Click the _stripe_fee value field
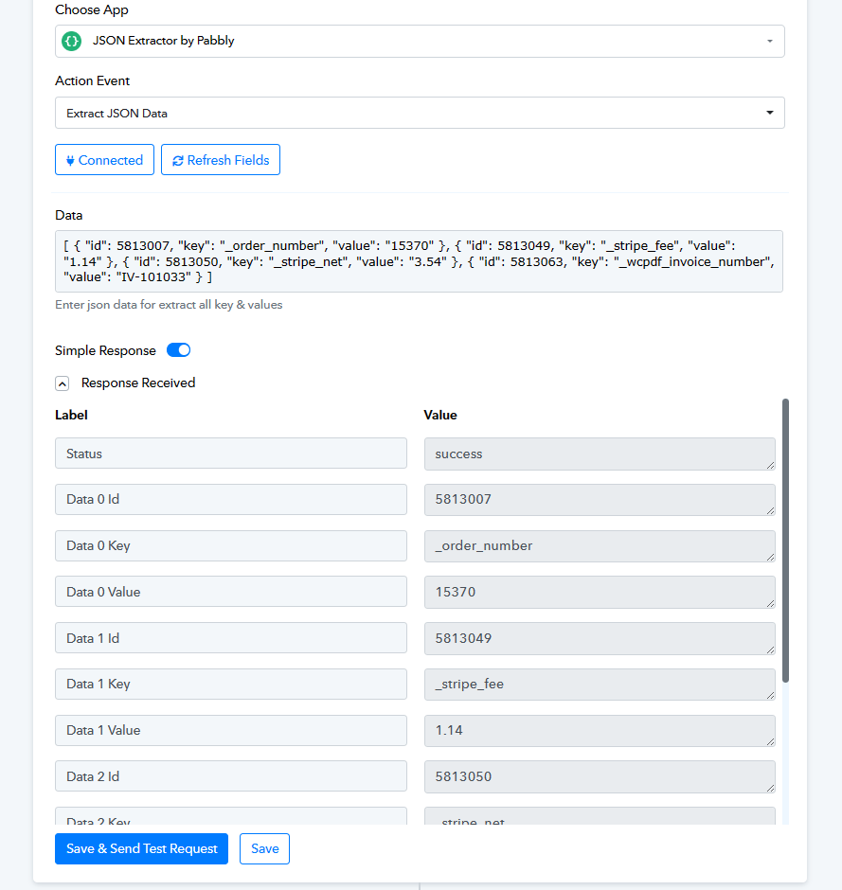Screen dimensions: 842x890 tap(600, 684)
